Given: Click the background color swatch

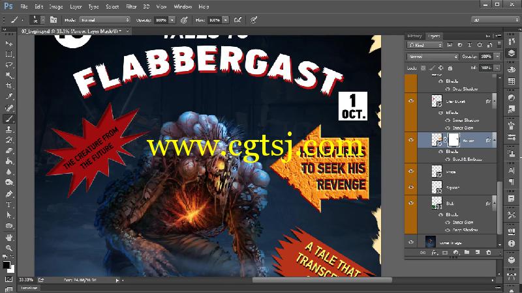Looking at the screenshot, I should (x=11, y=269).
